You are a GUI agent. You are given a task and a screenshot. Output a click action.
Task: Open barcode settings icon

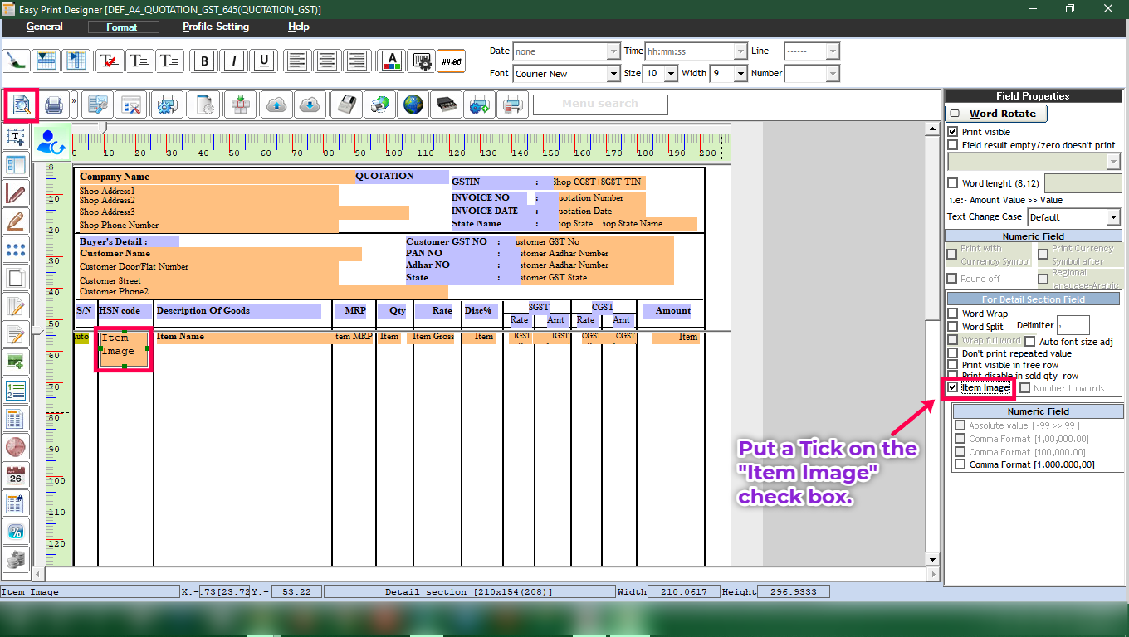(x=422, y=61)
